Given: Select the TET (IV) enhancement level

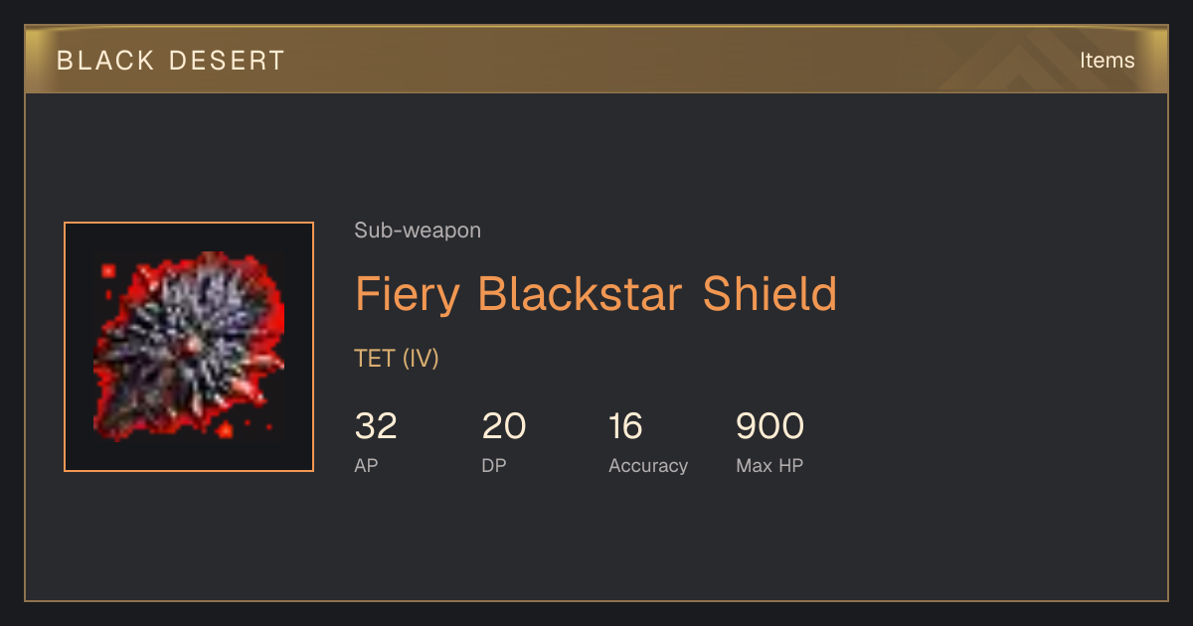Looking at the screenshot, I should pyautogui.click(x=396, y=358).
